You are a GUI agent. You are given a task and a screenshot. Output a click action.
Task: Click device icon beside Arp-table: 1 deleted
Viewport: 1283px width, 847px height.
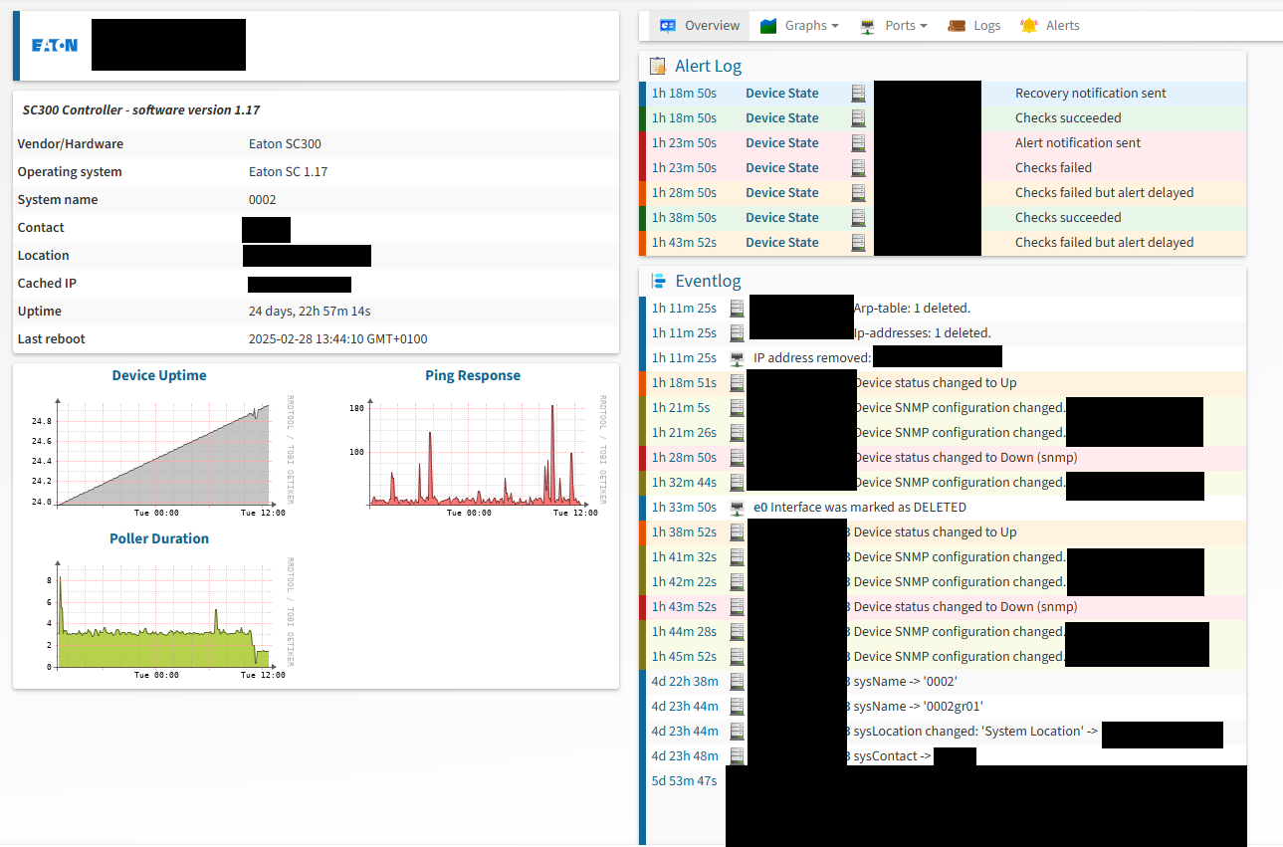pos(738,308)
